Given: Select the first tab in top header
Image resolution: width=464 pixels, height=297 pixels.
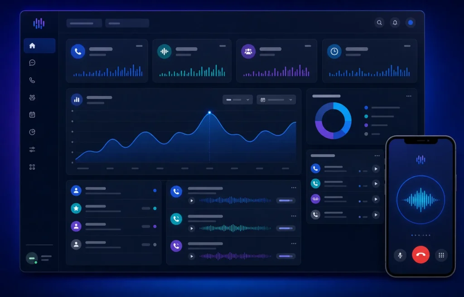Looking at the screenshot, I should (84, 23).
